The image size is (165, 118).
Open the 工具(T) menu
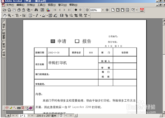pyautogui.click(x=41, y=5)
